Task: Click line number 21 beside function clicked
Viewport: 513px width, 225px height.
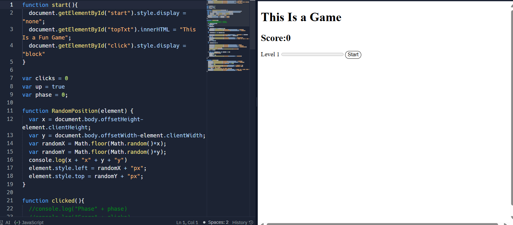Action: 10,200
